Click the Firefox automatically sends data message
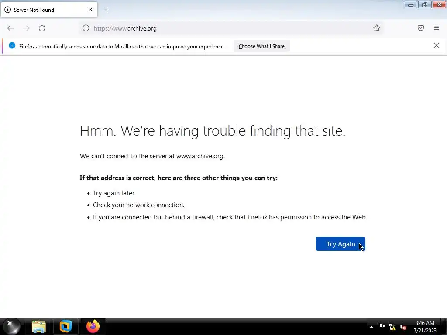 point(122,46)
